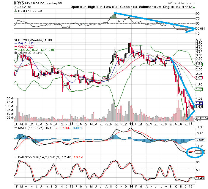Click the Chg +0.04 (+4.15%) value
Viewport: 208px width, 189px height.
(177, 7)
